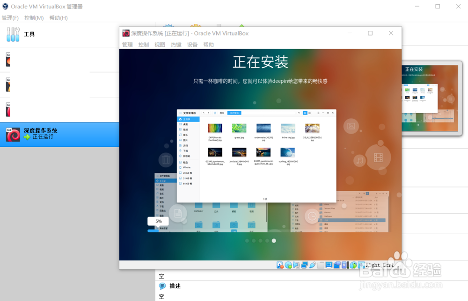Click the audio speaker status icon
This screenshot has width=468, height=301.
coord(296,265)
